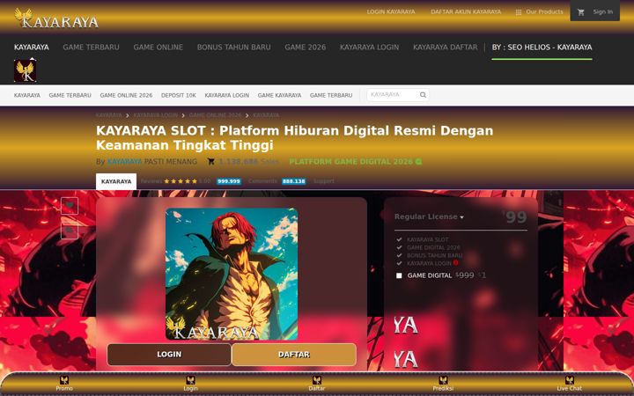
Task: Click the search magnifier icon
Action: click(423, 95)
